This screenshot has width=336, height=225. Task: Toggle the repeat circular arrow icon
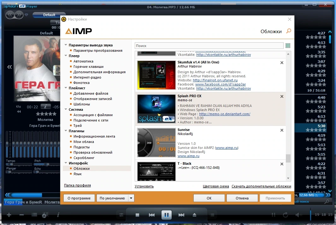(x=286, y=215)
